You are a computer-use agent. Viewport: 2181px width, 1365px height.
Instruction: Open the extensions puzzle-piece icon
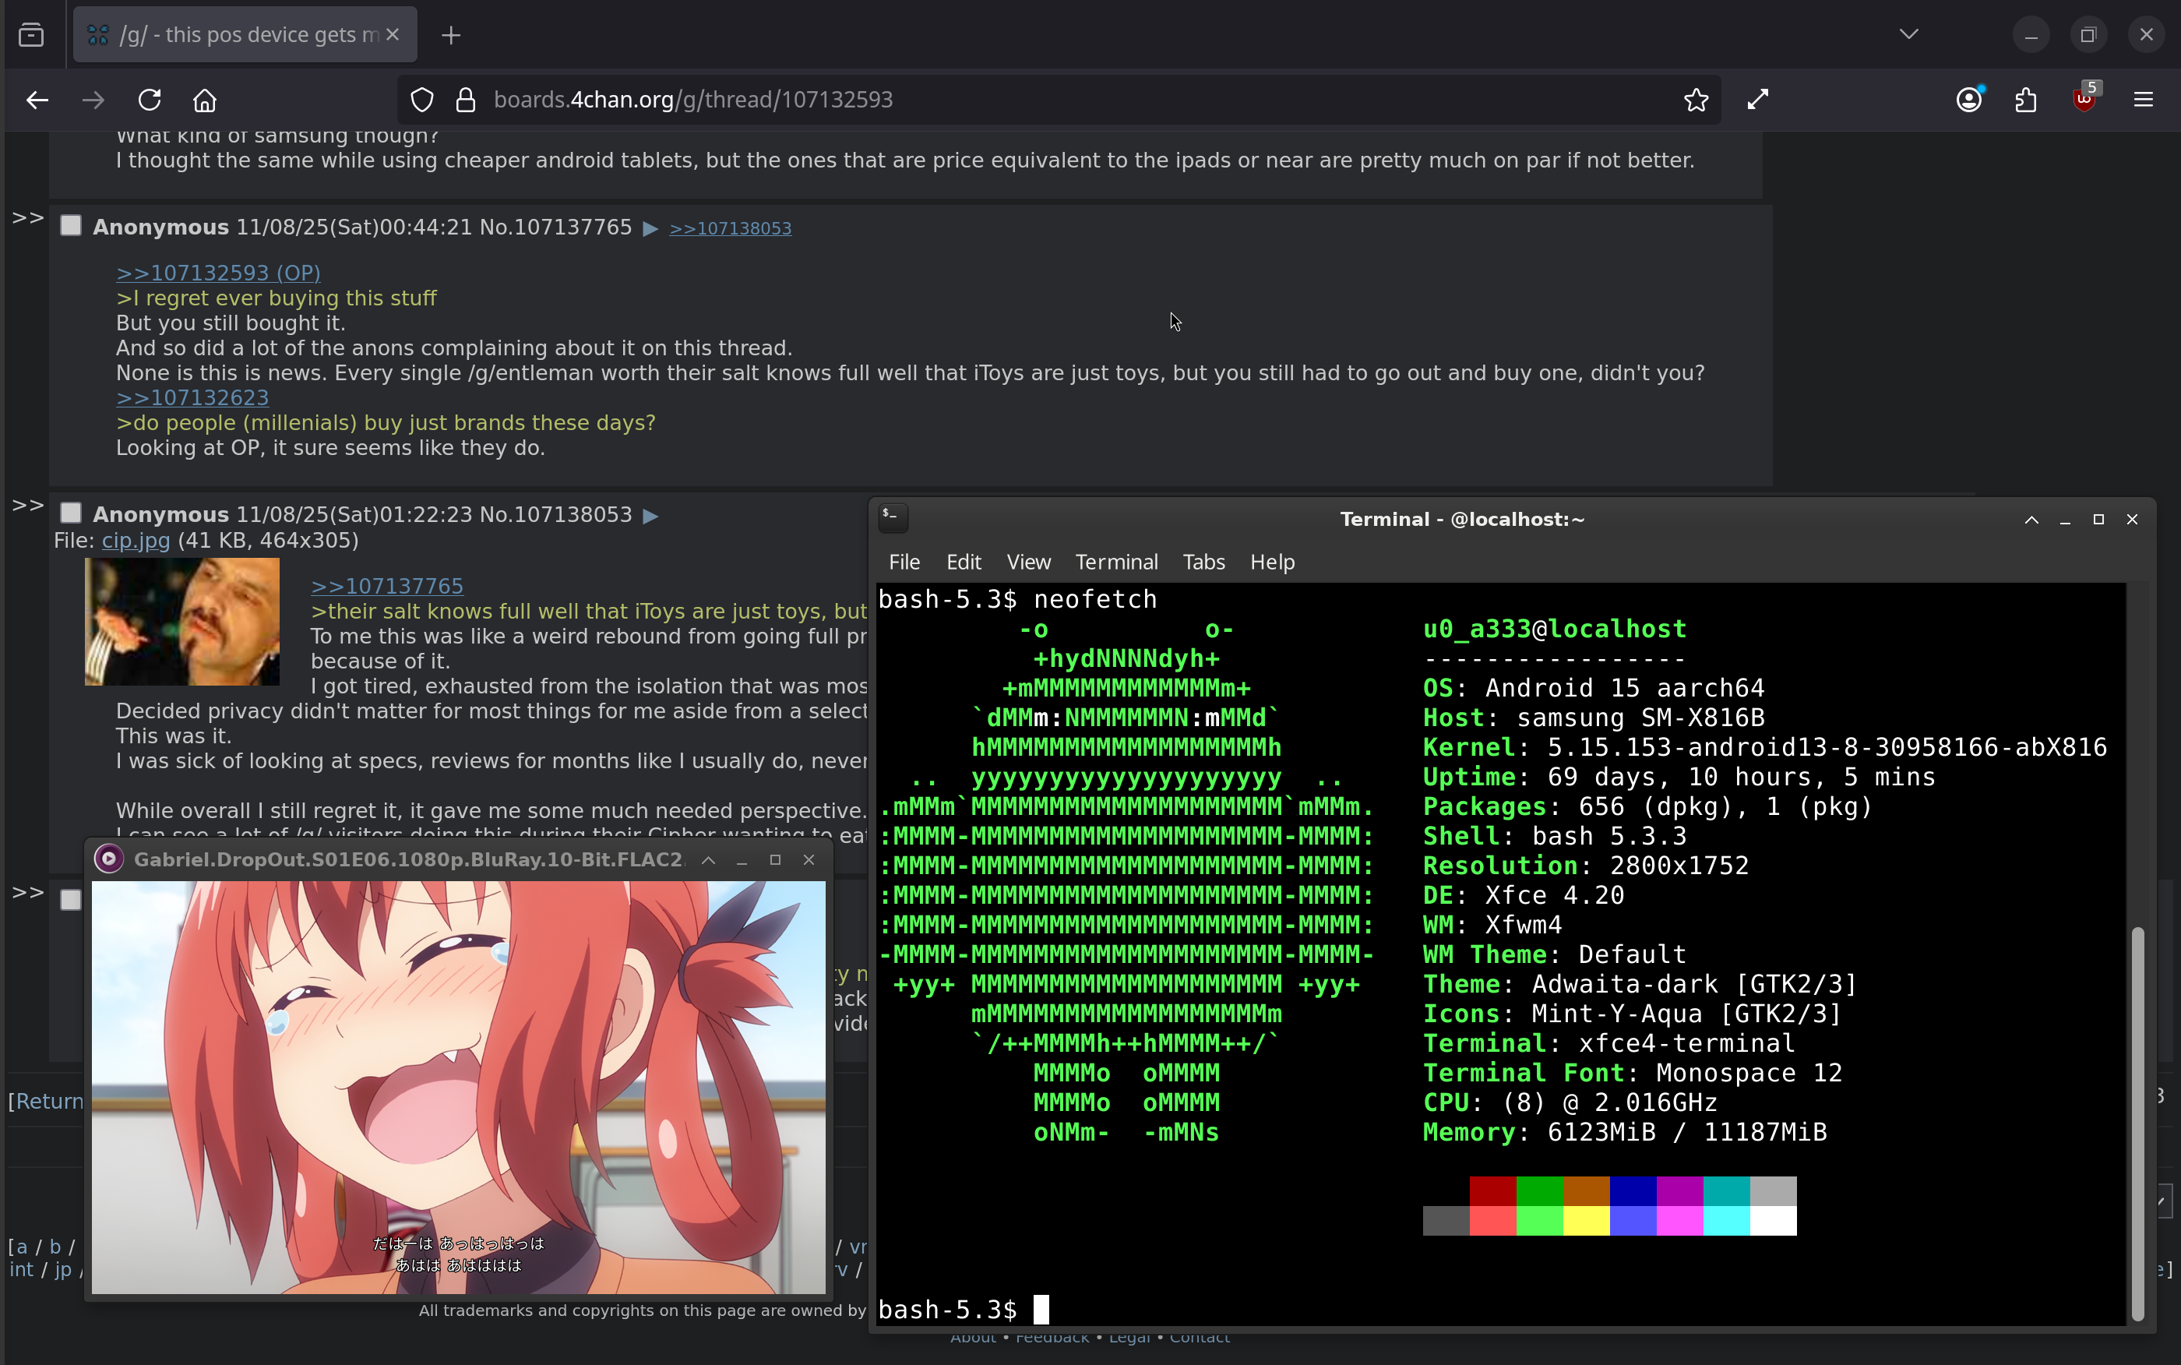[2026, 99]
